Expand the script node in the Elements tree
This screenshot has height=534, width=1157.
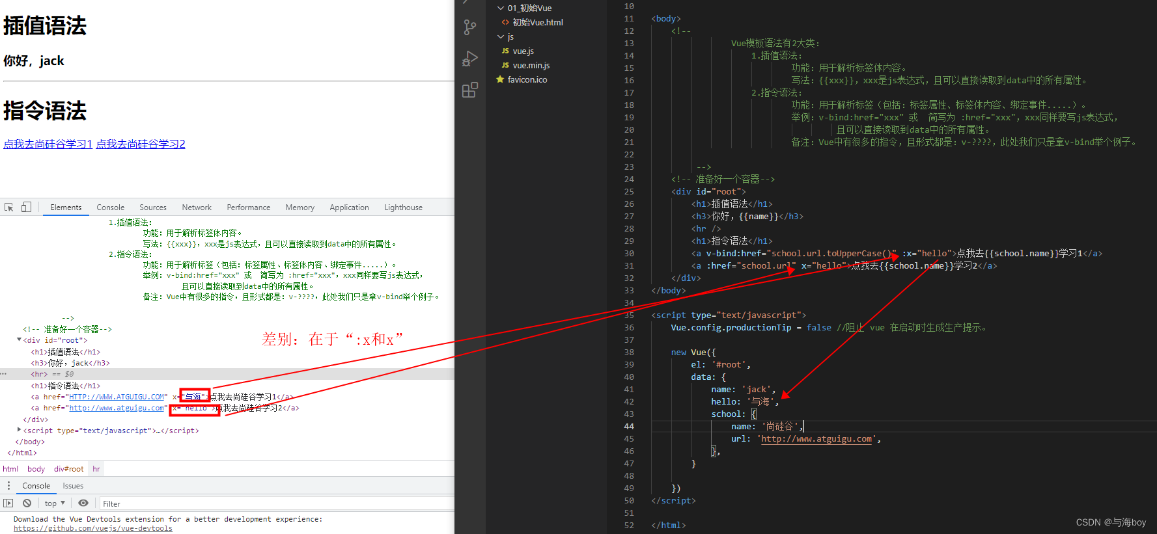(x=19, y=430)
